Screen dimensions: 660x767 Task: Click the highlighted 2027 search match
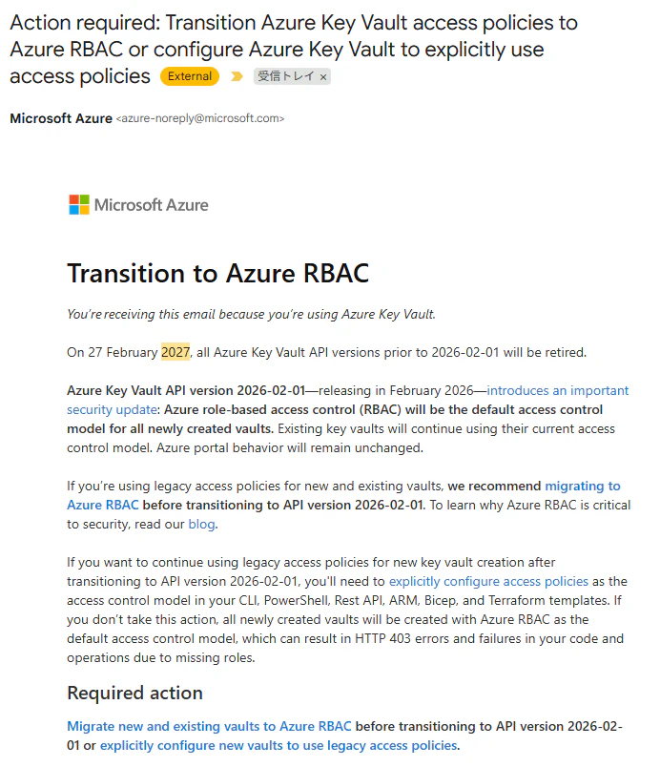tap(175, 352)
